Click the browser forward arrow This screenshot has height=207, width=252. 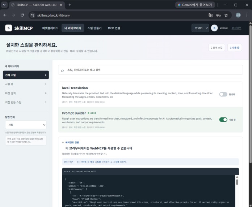coord(13,15)
